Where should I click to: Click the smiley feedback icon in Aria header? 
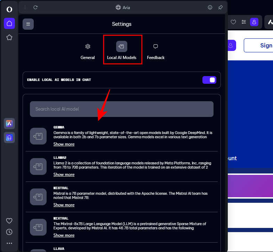pos(210,7)
